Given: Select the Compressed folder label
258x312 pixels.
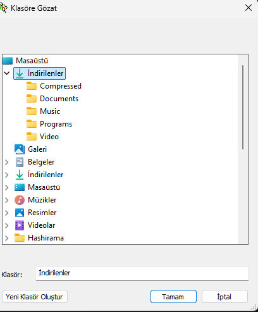Looking at the screenshot, I should pos(61,86).
